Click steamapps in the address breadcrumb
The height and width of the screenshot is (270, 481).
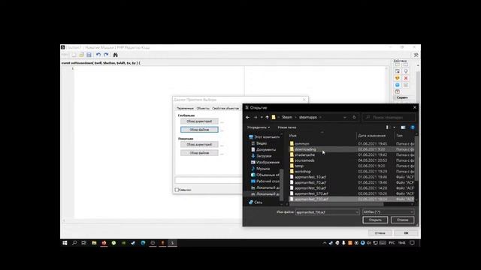(x=308, y=117)
